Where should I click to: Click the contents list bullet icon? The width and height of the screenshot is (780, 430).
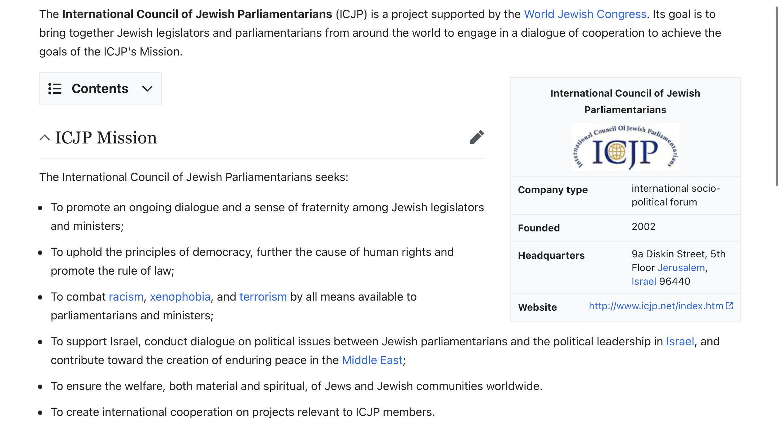tap(55, 89)
